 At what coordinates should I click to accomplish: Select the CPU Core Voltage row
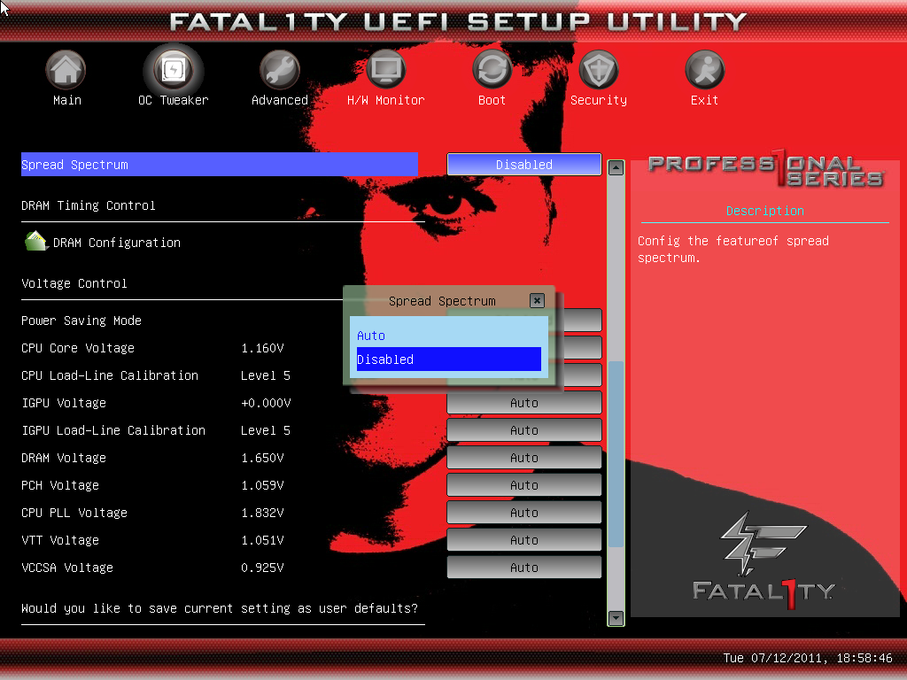click(78, 348)
